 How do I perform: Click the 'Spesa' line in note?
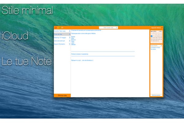73,37
